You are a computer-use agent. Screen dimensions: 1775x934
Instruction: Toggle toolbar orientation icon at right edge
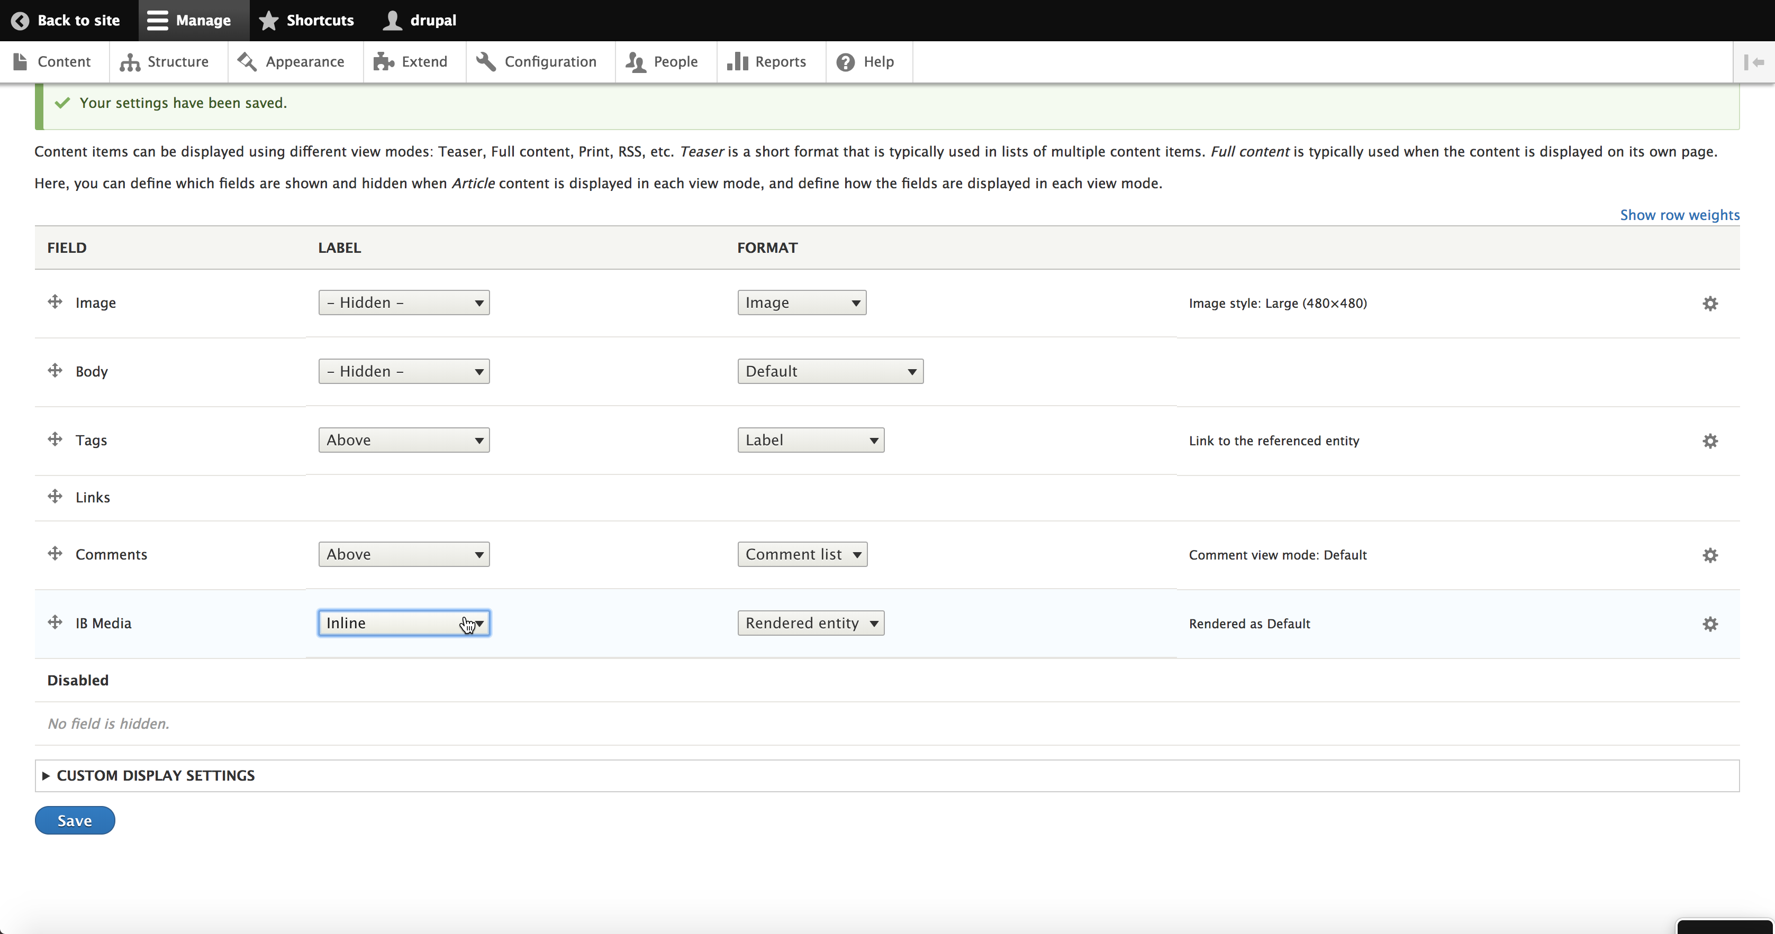1754,62
